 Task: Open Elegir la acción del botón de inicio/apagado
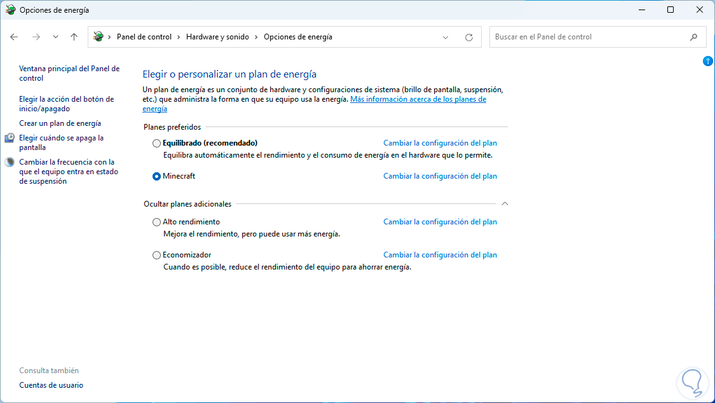pyautogui.click(x=67, y=104)
